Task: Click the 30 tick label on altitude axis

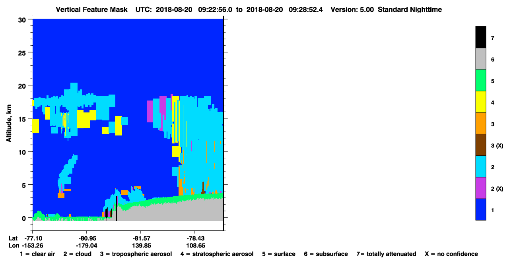Action: point(23,19)
